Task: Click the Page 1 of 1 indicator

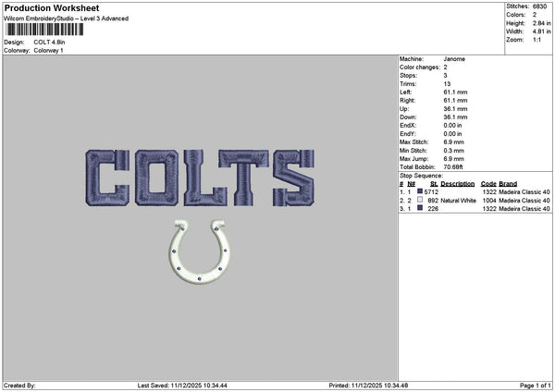Action: 536,386
